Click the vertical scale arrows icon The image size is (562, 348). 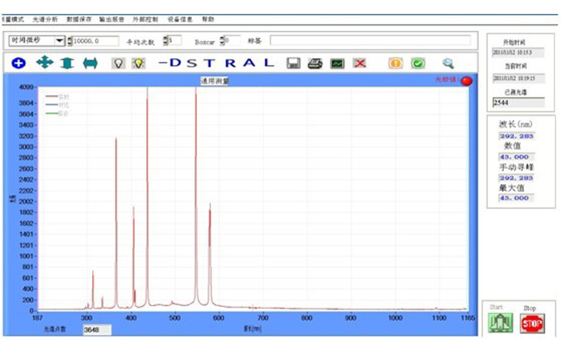[x=67, y=63]
